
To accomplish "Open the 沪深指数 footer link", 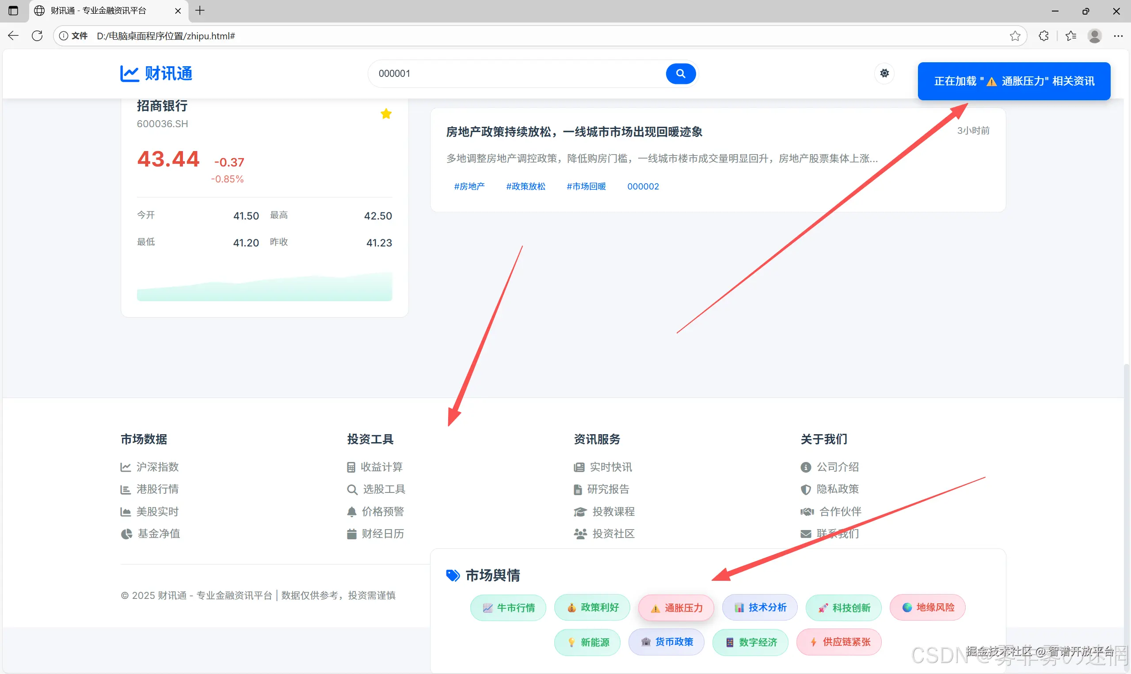I will [x=157, y=467].
